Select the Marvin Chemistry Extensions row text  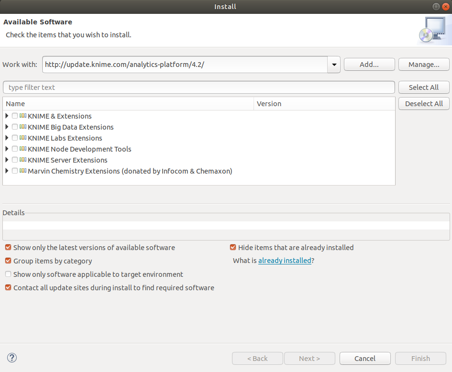(x=130, y=171)
